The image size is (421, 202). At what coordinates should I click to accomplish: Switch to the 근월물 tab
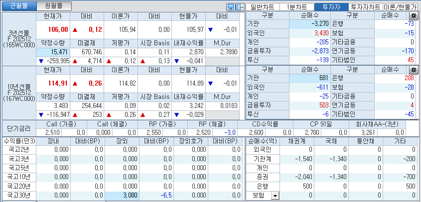click(19, 6)
